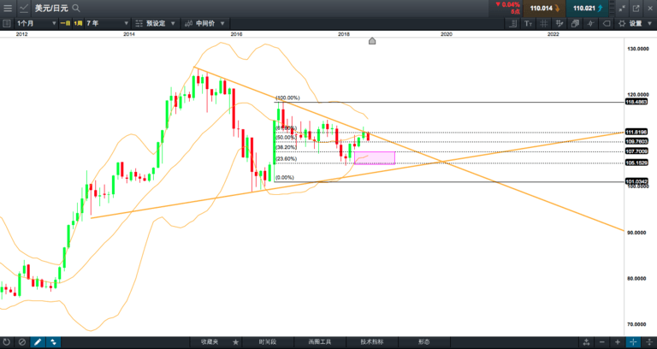This screenshot has width=657, height=349.
Task: Click the timeline home marker icon
Action: pos(371,41)
